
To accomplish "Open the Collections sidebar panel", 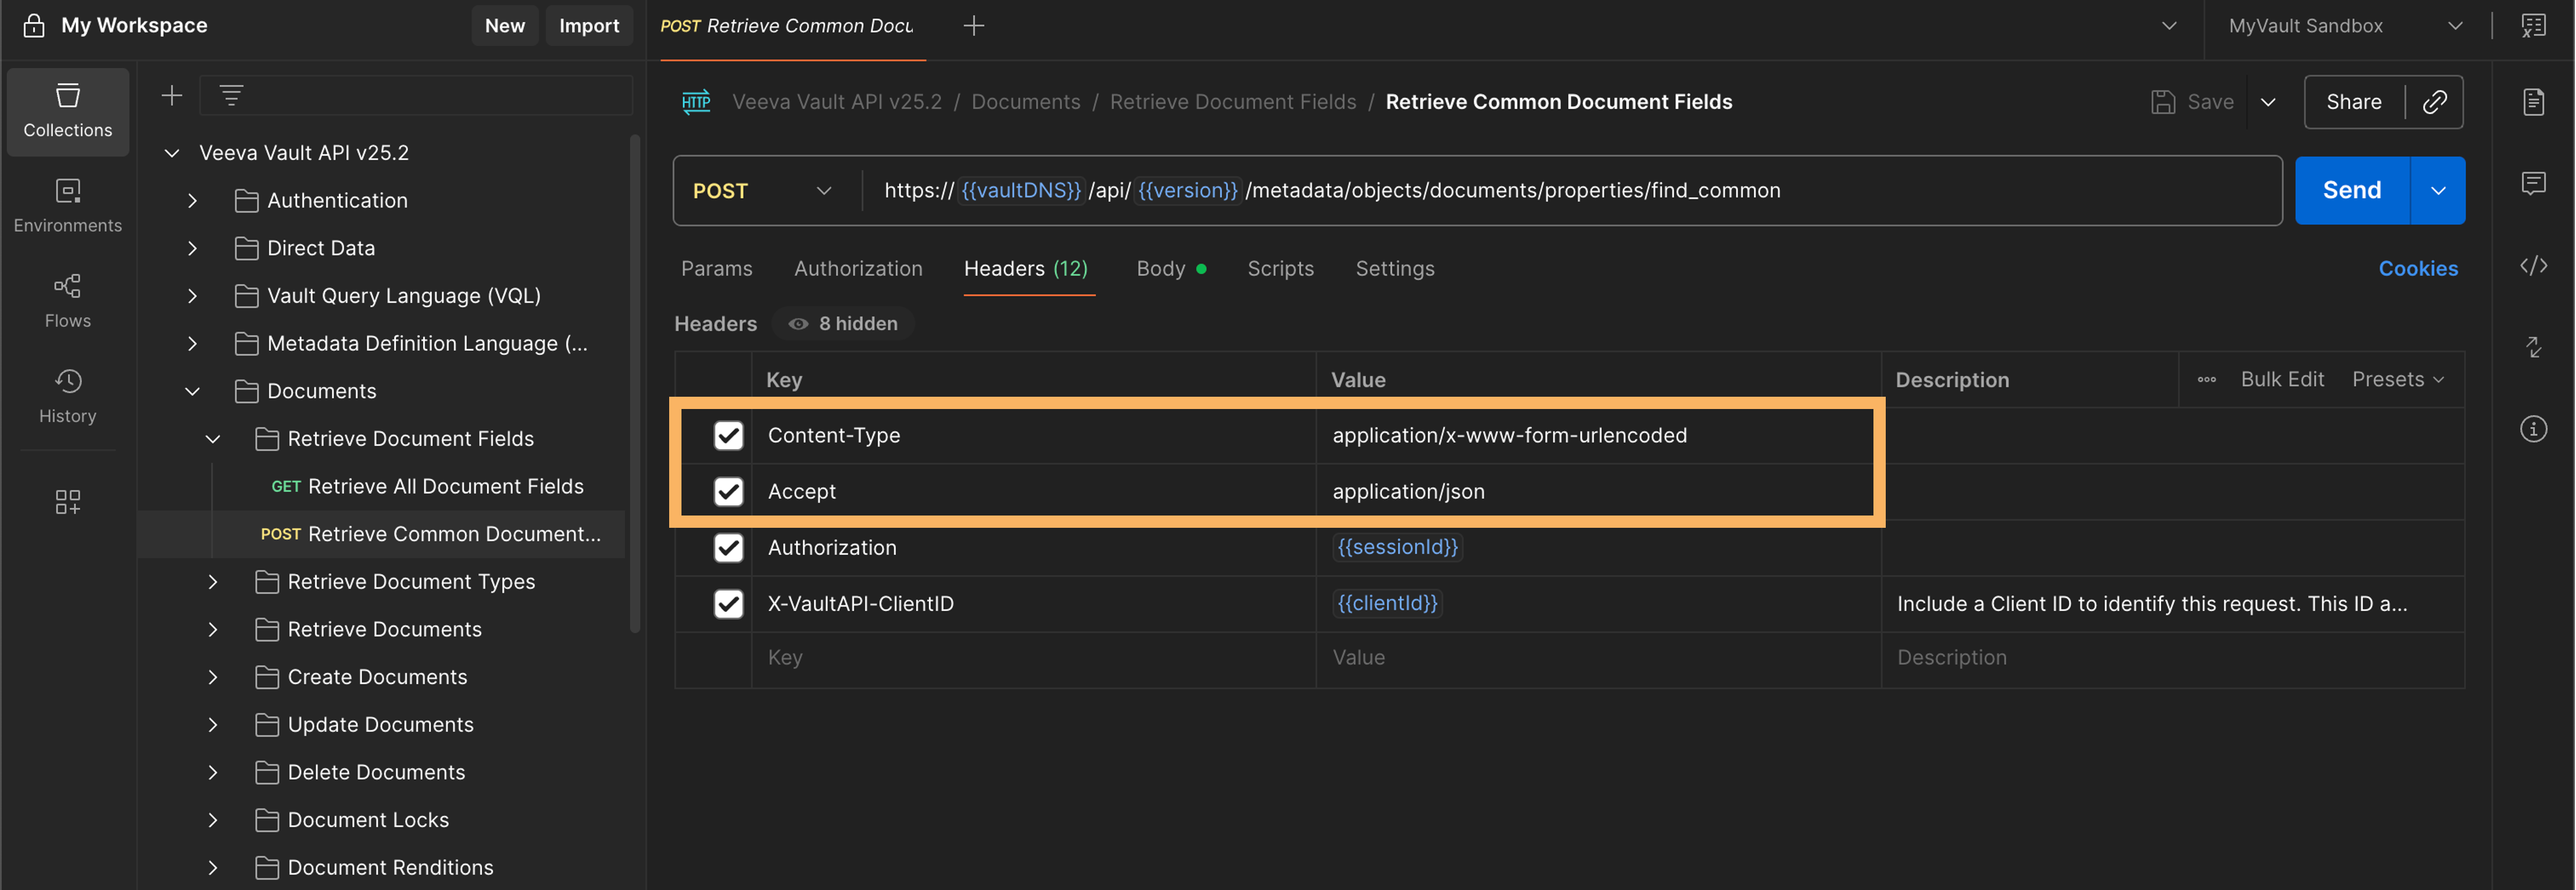I will click(x=67, y=111).
